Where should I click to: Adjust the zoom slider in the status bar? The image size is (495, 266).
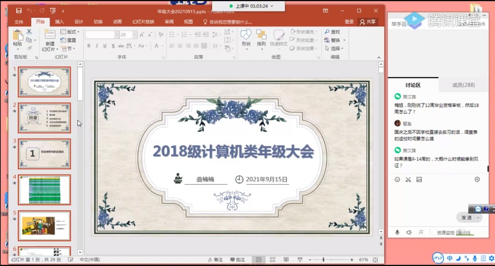[x=323, y=260]
